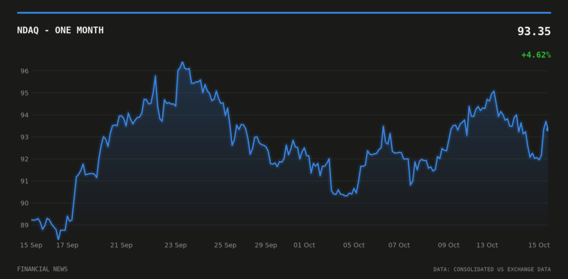Image resolution: width=568 pixels, height=279 pixels.
Task: Select the 05 Oct date label
Action: 354,245
